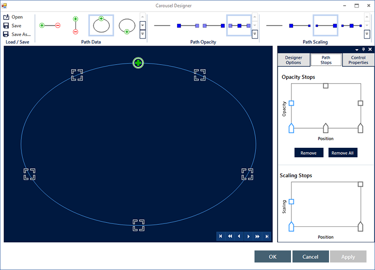Select the top middle opacity stop handle
The image size is (375, 270).
(x=325, y=86)
